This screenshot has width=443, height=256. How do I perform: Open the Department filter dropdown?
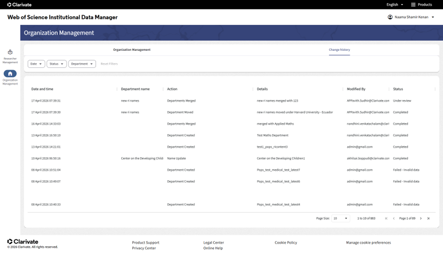click(x=82, y=64)
